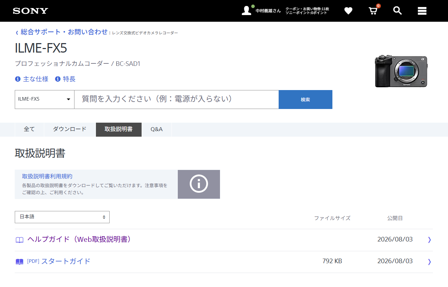Switch to the Q&A tab
The image size is (448, 287).
click(157, 129)
